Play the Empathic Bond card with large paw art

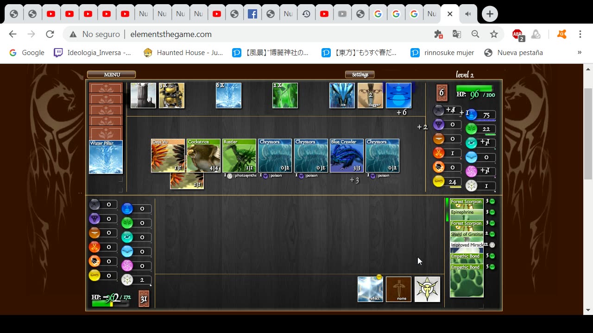tap(467, 281)
